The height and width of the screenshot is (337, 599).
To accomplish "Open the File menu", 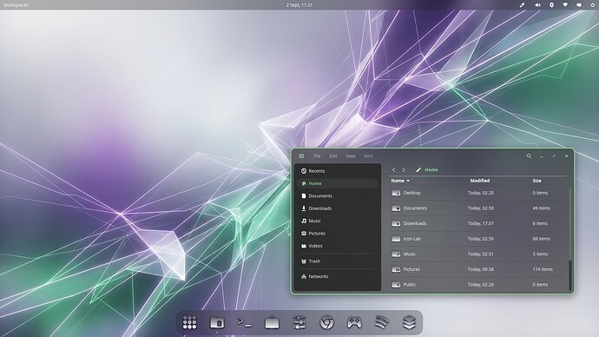I will 317,155.
